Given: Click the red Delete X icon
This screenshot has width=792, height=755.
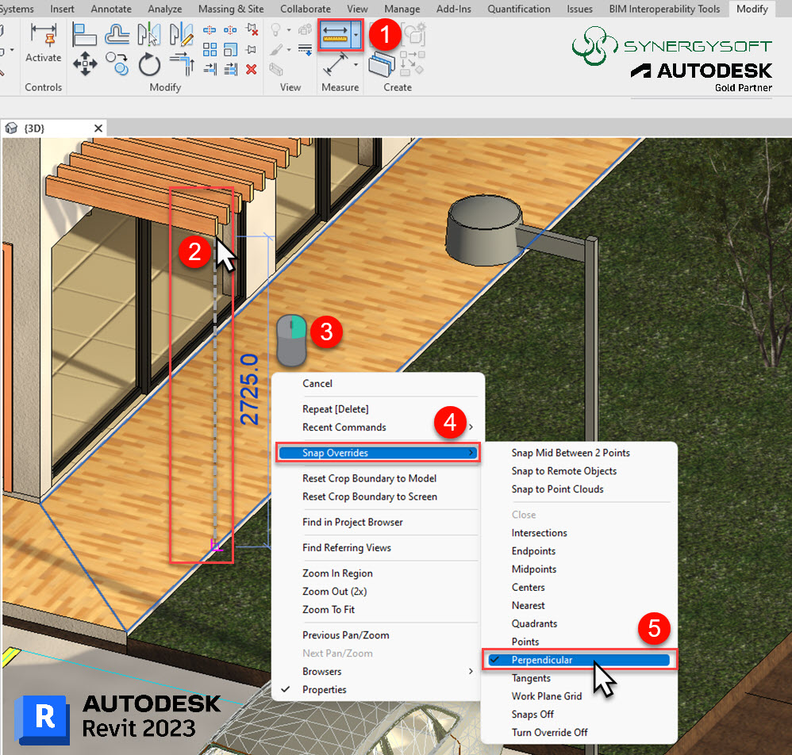Looking at the screenshot, I should (x=252, y=70).
